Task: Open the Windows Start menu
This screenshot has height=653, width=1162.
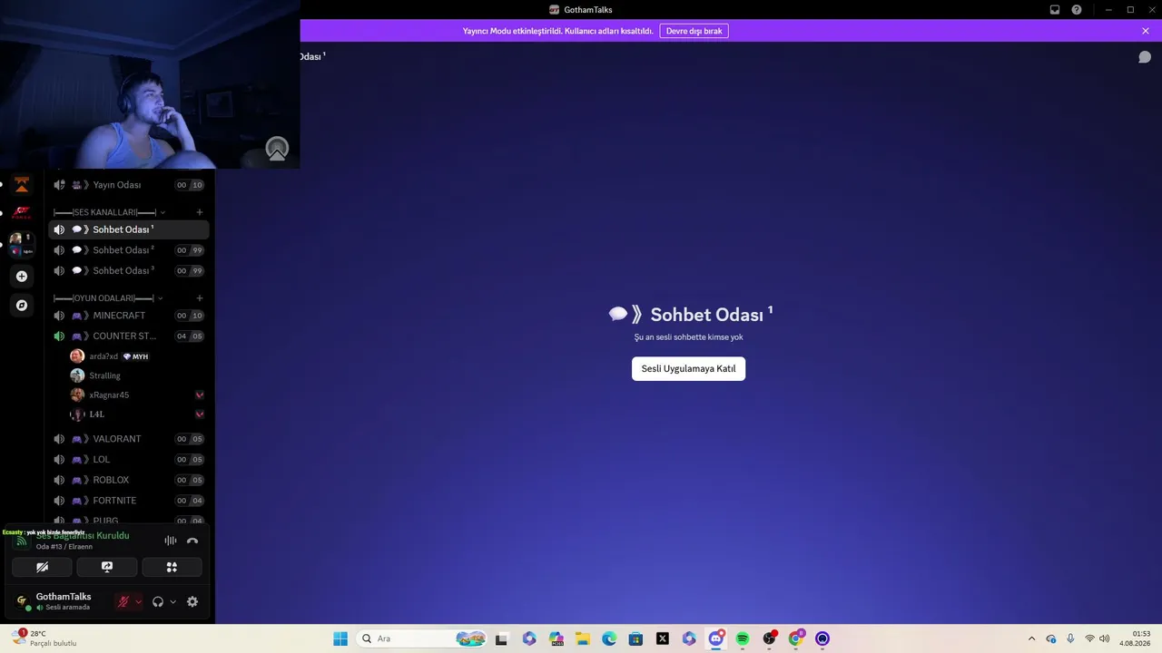Action: [340, 638]
